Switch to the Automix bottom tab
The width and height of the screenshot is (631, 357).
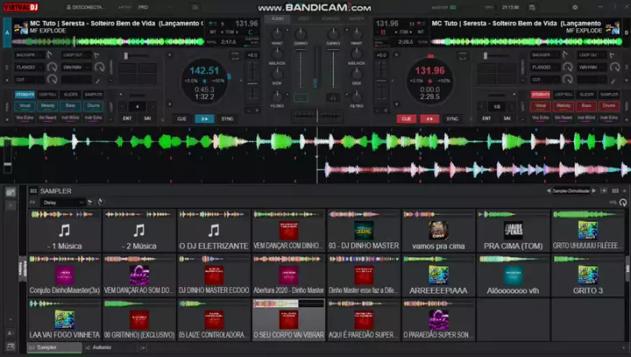102,347
